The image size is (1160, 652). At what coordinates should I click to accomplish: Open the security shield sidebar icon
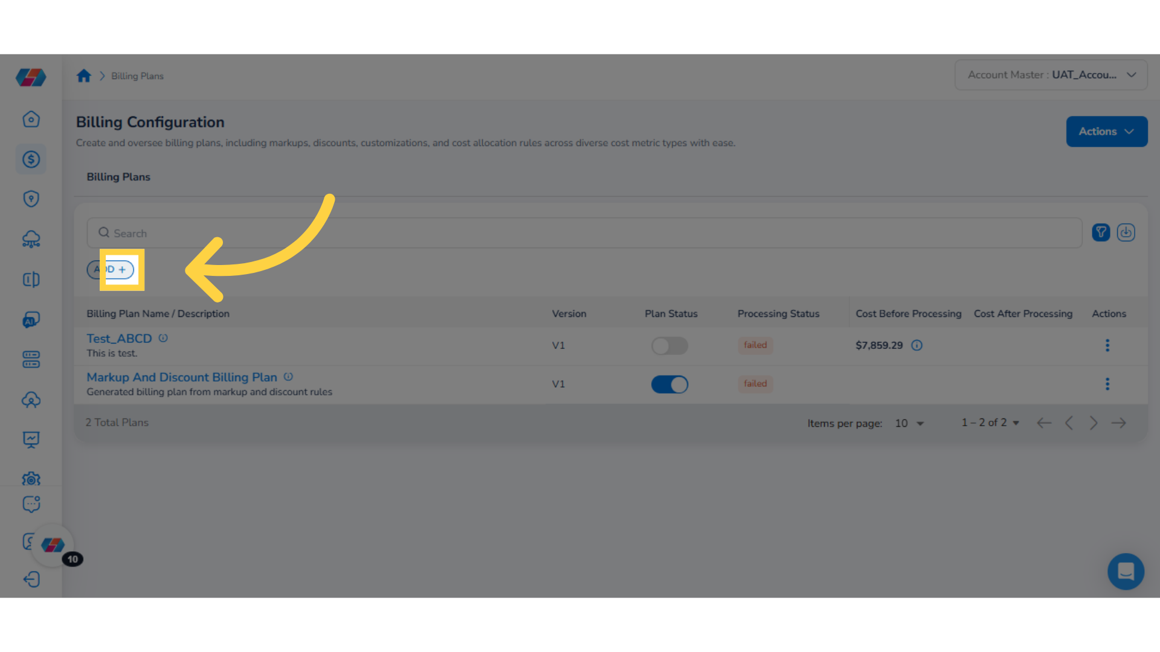tap(31, 199)
